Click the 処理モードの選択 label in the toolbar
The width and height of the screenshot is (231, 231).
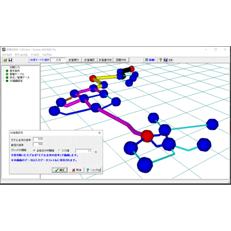pyautogui.click(x=40, y=60)
